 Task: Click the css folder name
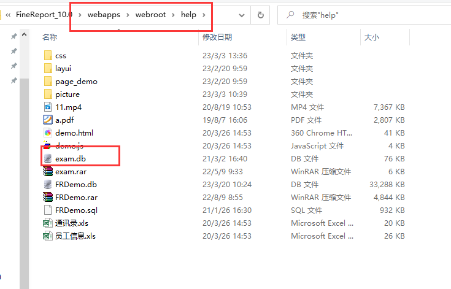61,56
